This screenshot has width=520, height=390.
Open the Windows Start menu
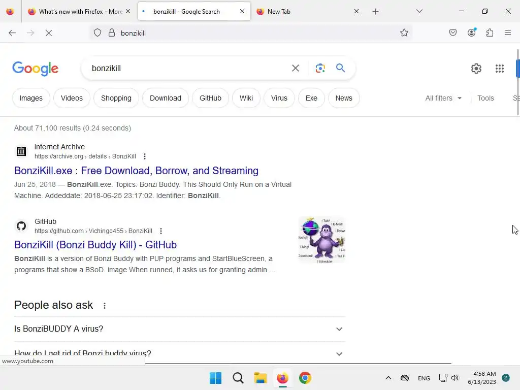(x=215, y=378)
